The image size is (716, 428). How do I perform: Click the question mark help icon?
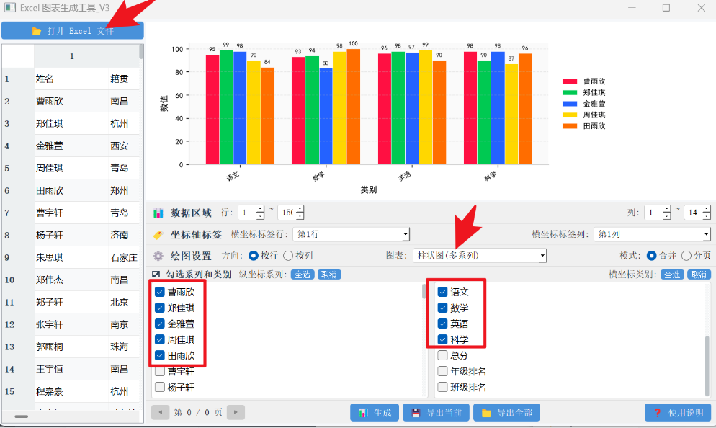click(657, 413)
